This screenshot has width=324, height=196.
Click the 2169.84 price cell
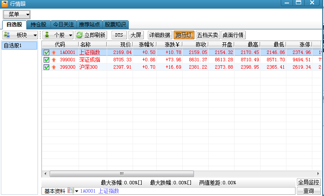point(120,53)
